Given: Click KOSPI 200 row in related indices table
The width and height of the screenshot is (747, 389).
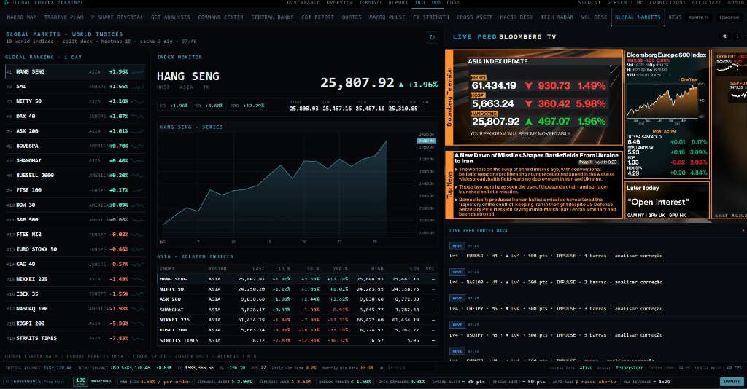Looking at the screenshot, I should tap(298, 329).
